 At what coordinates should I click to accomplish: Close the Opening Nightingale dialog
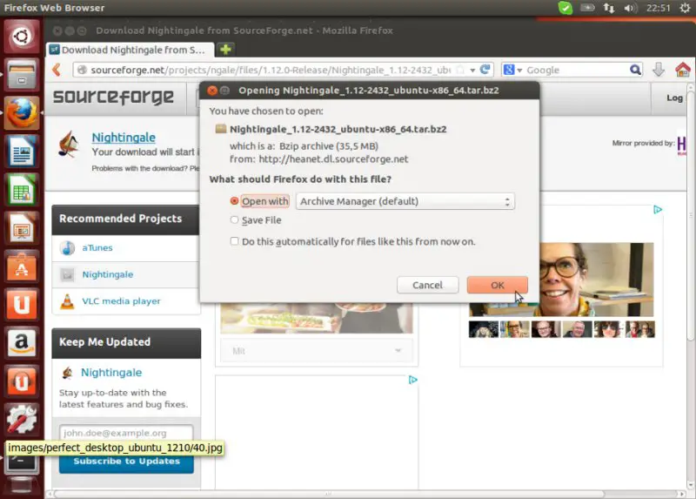click(x=212, y=91)
